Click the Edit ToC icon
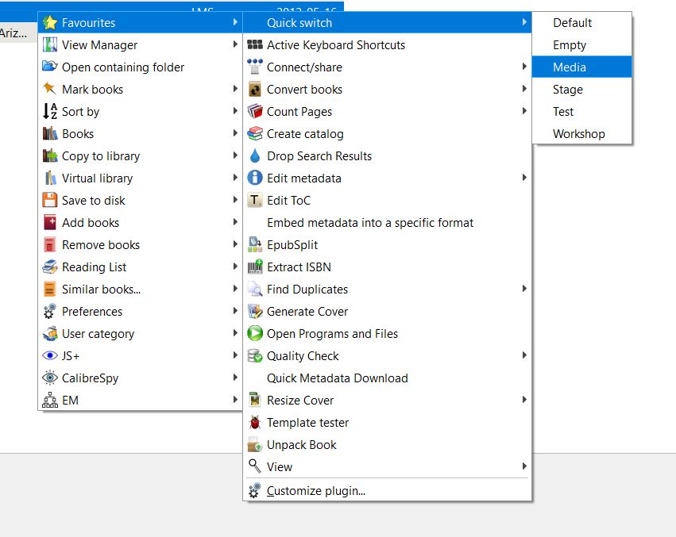The width and height of the screenshot is (676, 537). click(255, 201)
